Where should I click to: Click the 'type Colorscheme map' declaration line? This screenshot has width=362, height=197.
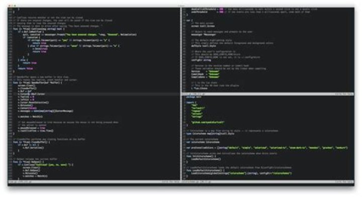pyautogui.click(x=210, y=133)
